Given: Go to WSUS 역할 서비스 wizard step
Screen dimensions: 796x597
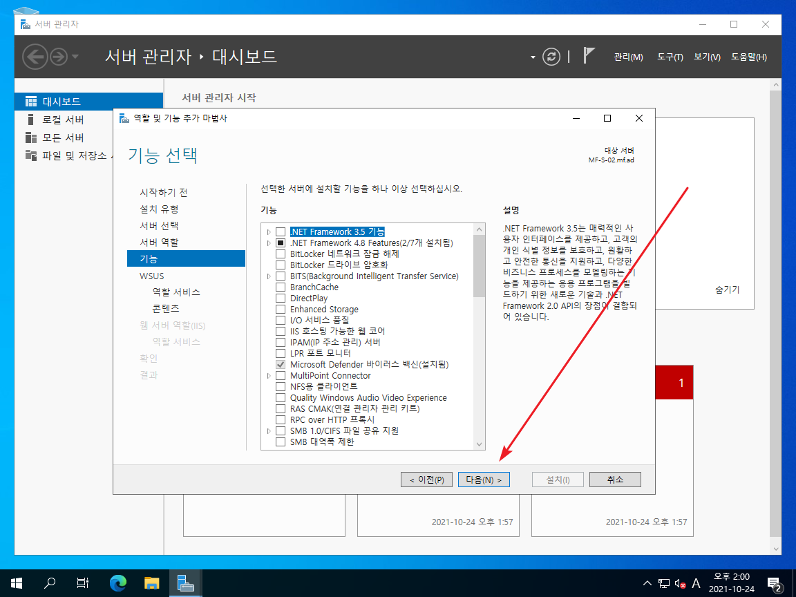Looking at the screenshot, I should (x=176, y=292).
